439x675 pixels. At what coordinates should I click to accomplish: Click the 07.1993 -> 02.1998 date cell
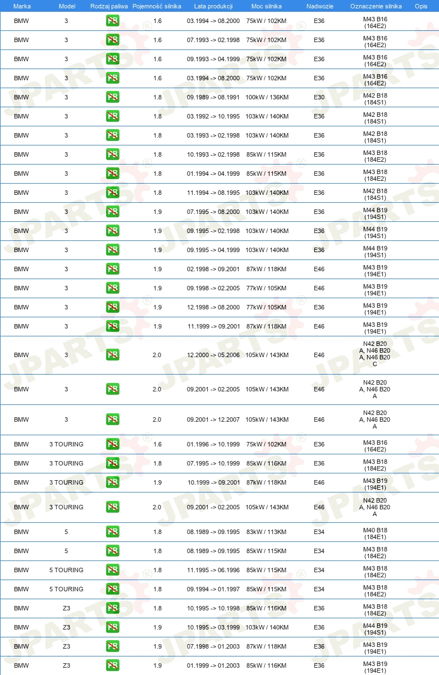point(213,40)
